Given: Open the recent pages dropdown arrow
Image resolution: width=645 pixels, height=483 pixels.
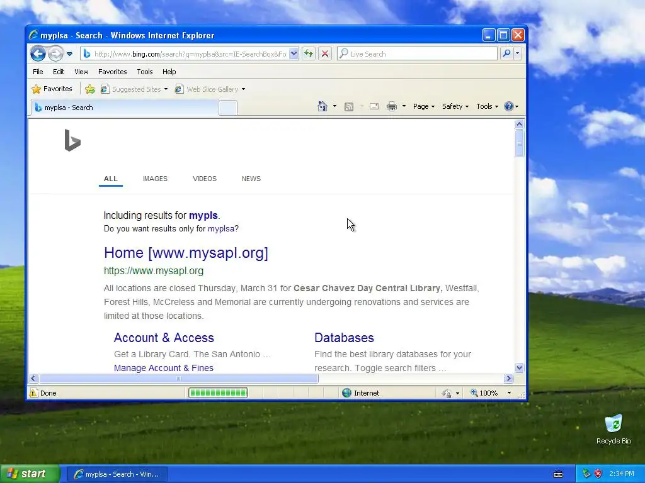Looking at the screenshot, I should pos(69,54).
